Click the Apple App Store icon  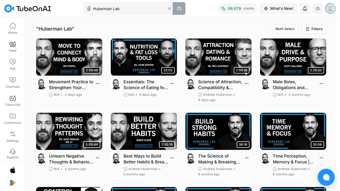pyautogui.click(x=13, y=170)
